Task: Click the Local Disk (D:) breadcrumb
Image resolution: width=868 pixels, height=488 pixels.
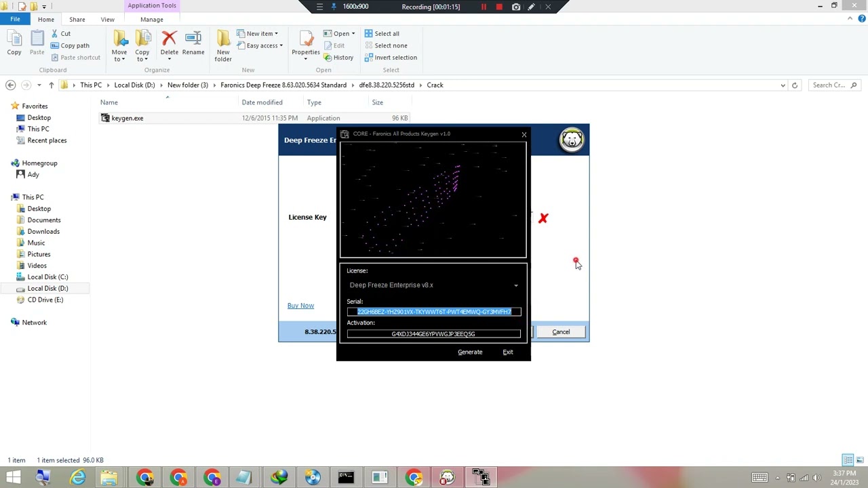Action: [134, 85]
